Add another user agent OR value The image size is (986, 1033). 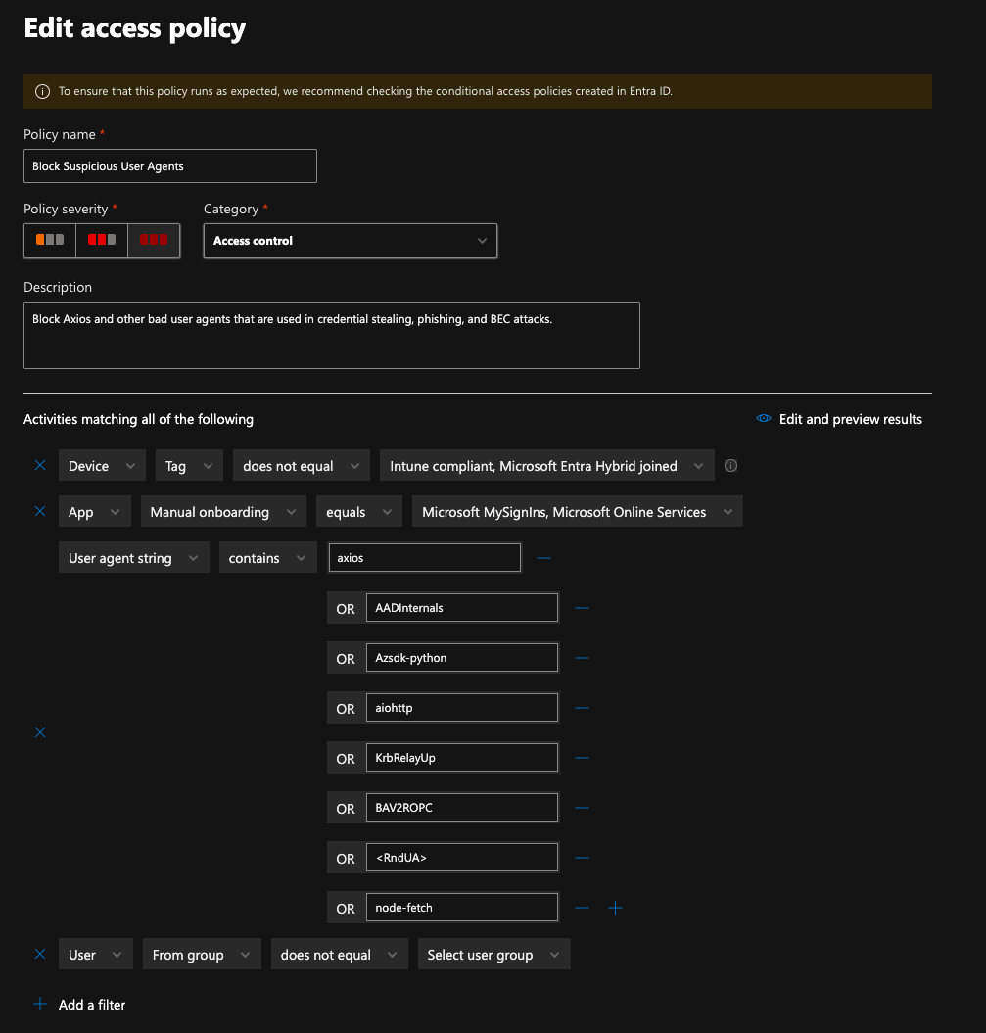point(615,908)
